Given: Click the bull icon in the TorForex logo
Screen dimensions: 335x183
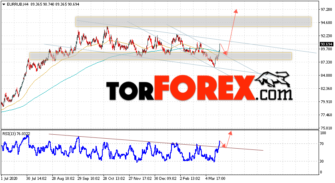Looking at the screenshot, I should point(273,79).
